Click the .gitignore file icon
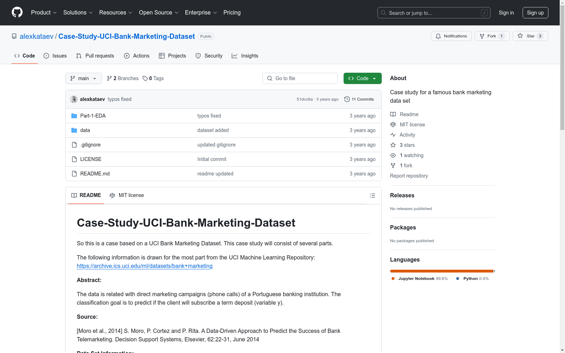The image size is (565, 353). 74,145
